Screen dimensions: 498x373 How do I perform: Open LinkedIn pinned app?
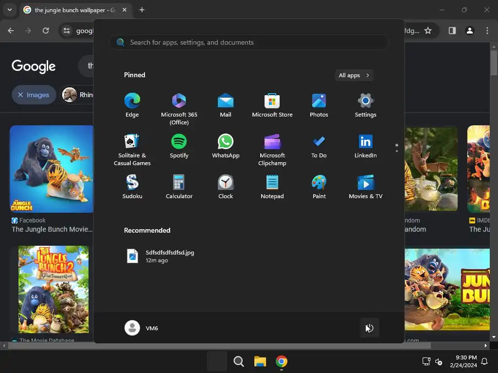coord(366,146)
